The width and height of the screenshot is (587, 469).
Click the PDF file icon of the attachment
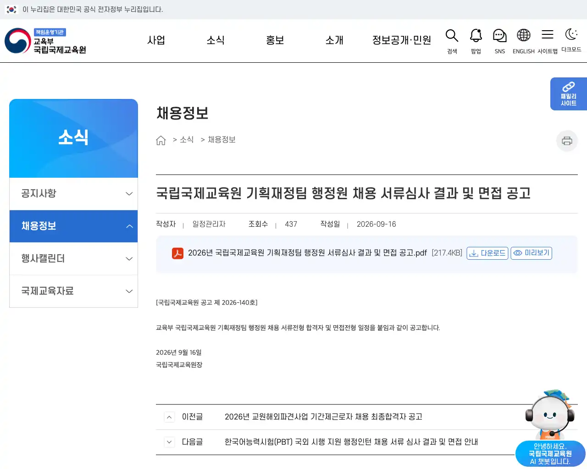click(x=177, y=253)
